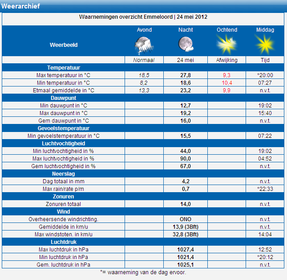Click the Nacht moon weather icon
The width and height of the screenshot is (287, 280).
coord(186,44)
